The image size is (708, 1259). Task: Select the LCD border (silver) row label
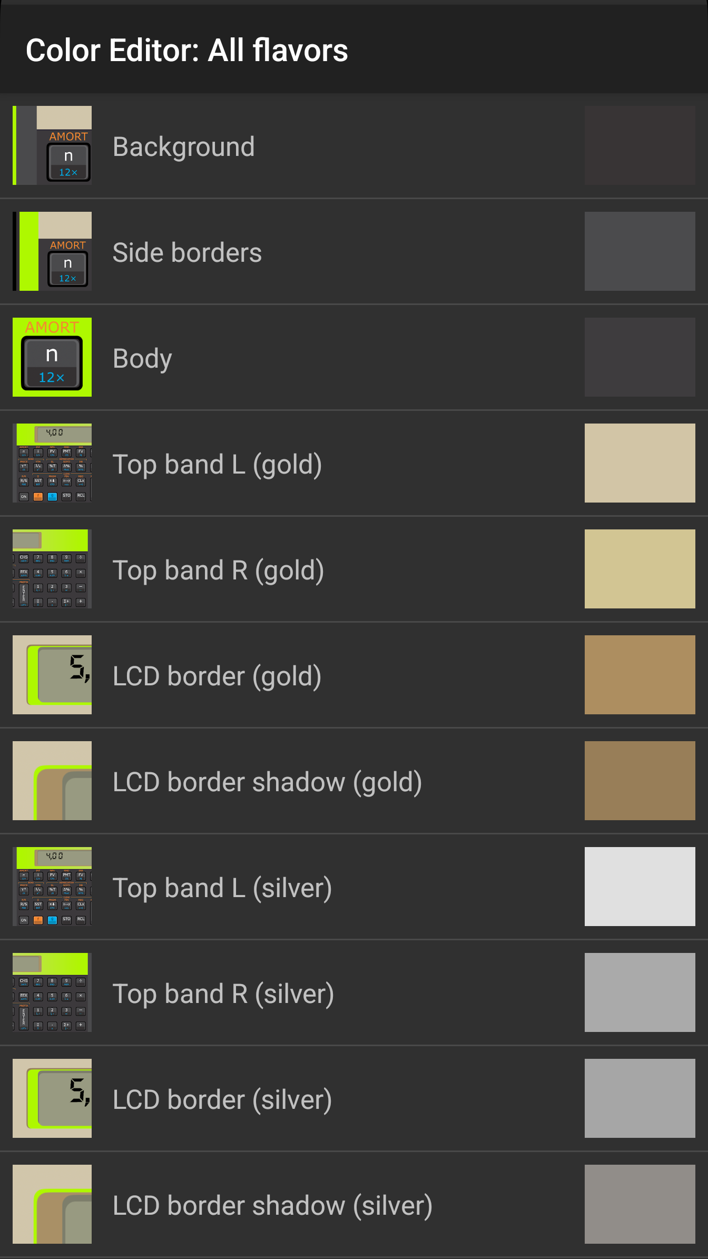tap(222, 1100)
